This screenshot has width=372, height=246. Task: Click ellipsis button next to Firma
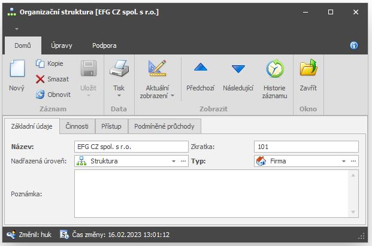tap(353, 161)
